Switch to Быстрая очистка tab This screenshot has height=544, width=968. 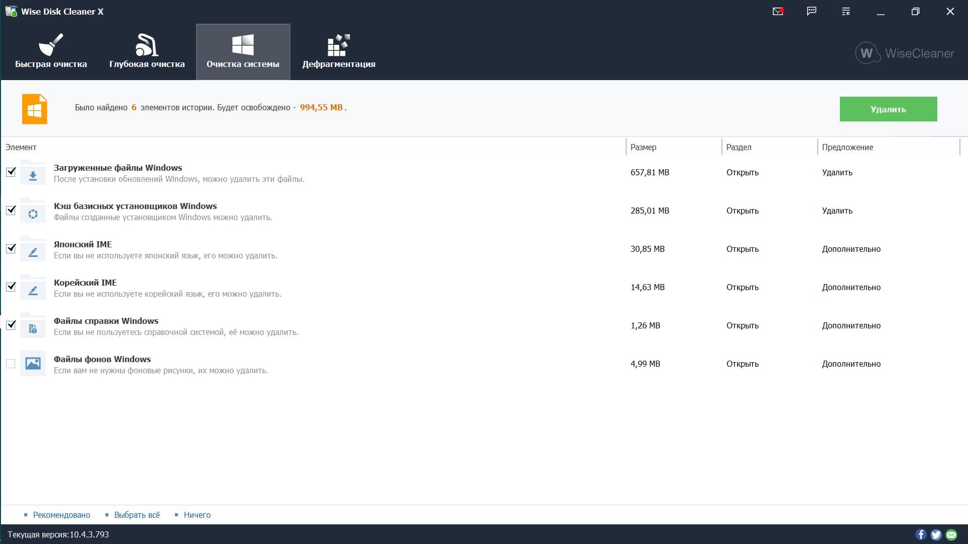(x=51, y=52)
